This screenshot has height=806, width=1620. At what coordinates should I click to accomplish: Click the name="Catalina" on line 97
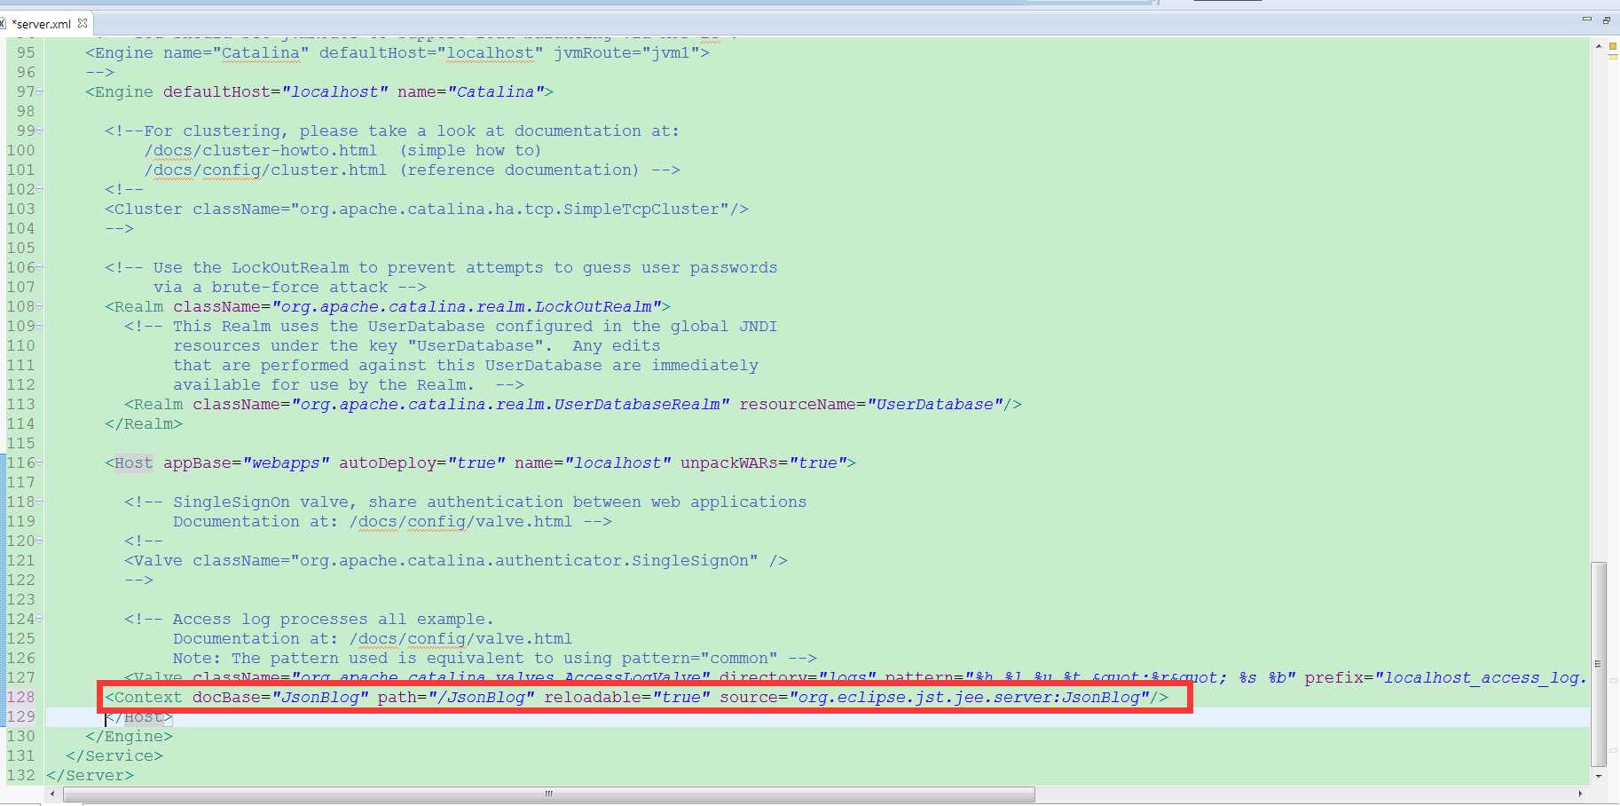click(x=471, y=92)
